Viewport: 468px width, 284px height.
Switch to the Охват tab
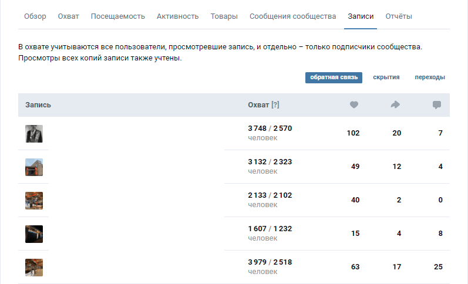coord(68,16)
